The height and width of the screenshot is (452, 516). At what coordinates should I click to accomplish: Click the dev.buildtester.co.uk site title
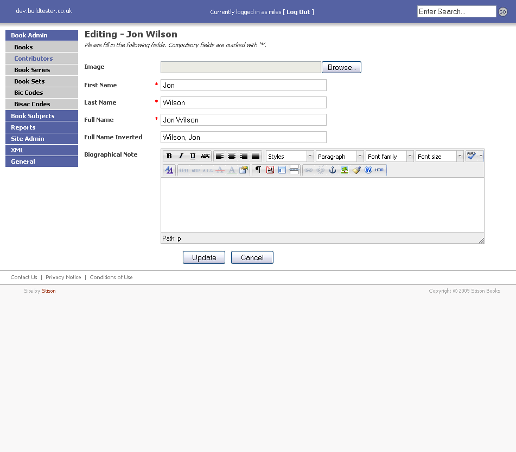(44, 11)
